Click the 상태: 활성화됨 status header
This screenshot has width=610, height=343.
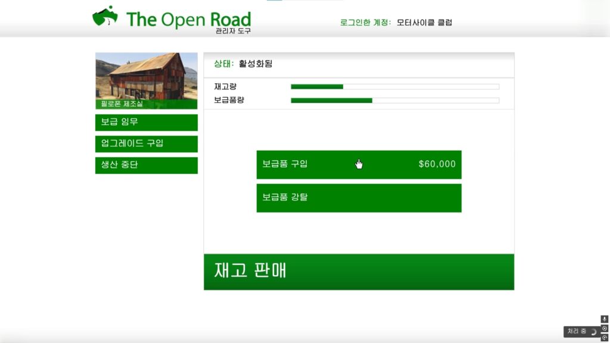click(243, 64)
